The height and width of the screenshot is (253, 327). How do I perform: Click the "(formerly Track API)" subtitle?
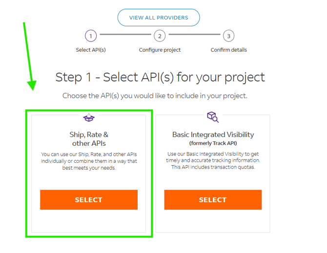pyautogui.click(x=213, y=144)
